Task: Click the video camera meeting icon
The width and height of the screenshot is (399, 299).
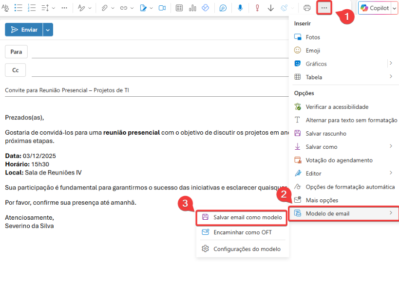Action: (162, 8)
